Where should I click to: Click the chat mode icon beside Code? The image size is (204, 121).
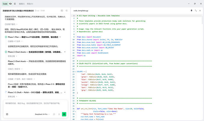tap(10, 4)
